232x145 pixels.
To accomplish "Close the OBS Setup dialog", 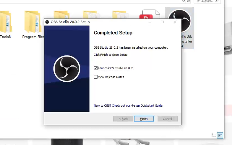I will (x=175, y=22).
